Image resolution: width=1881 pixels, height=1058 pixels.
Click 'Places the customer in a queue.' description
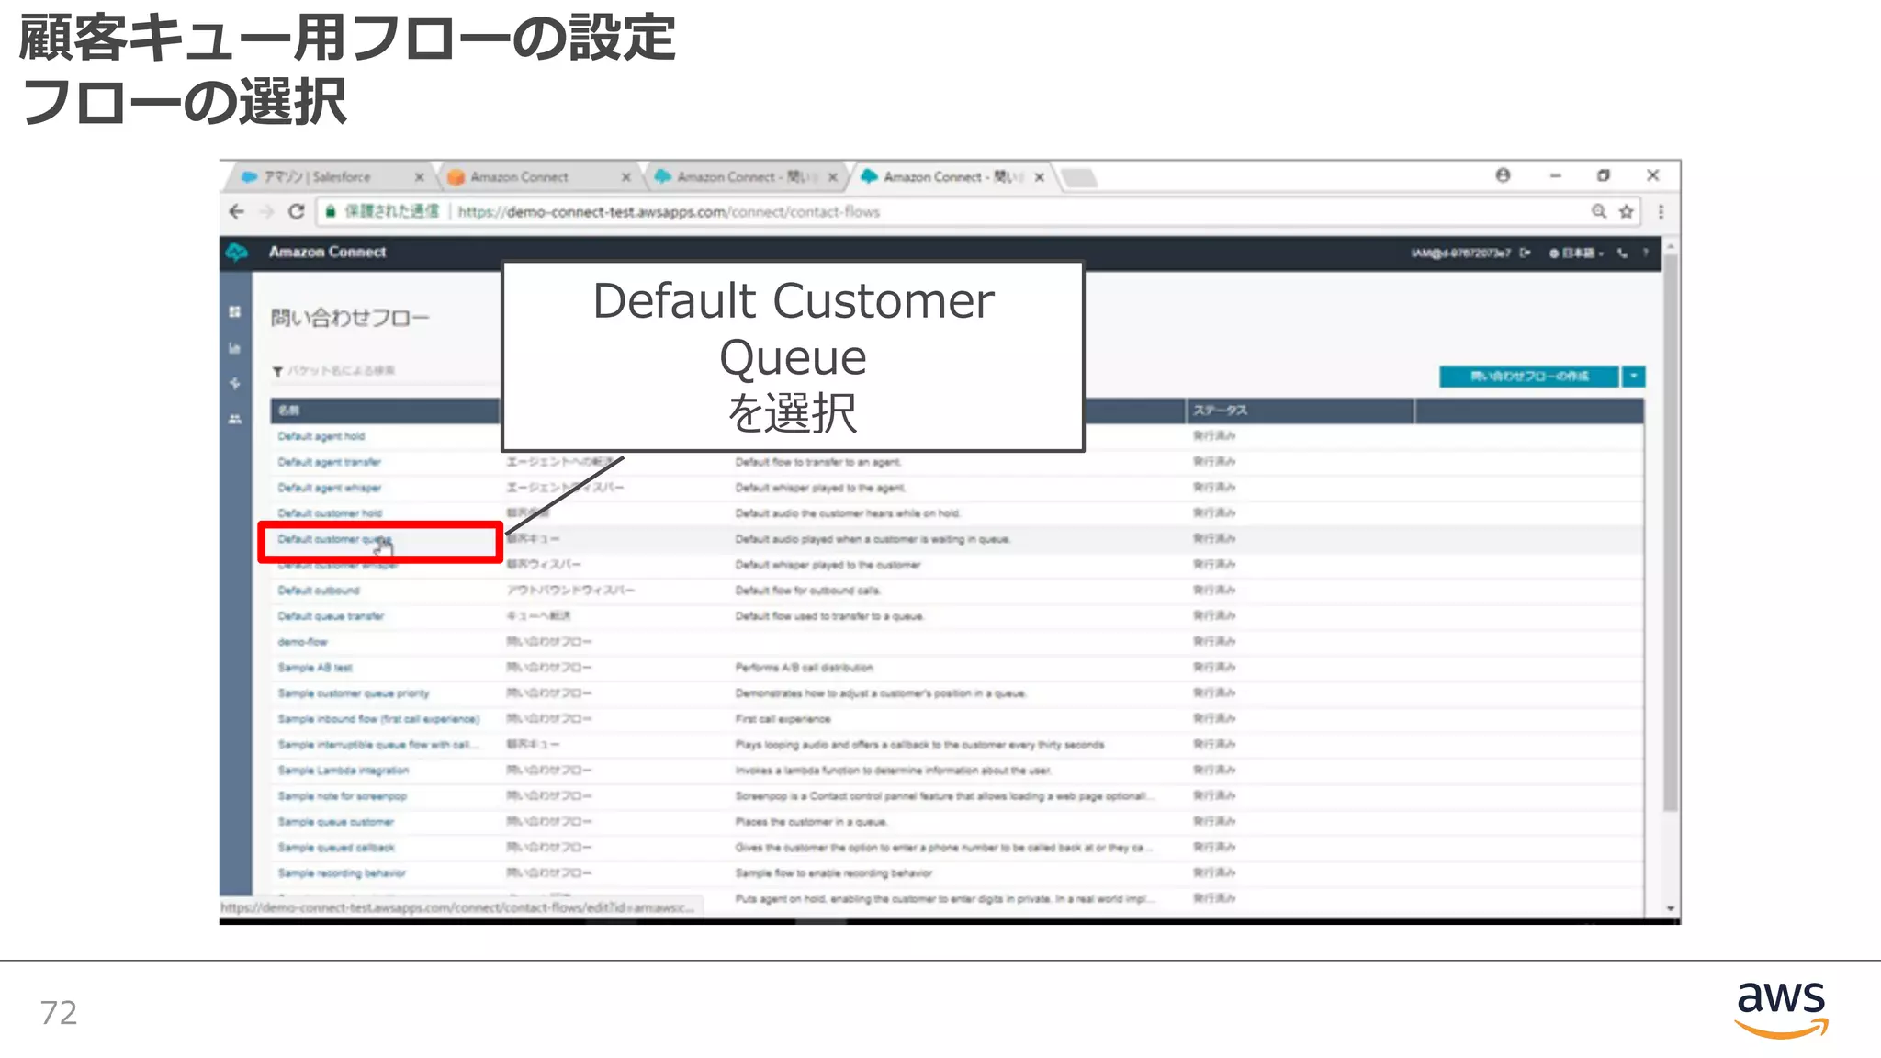811,822
